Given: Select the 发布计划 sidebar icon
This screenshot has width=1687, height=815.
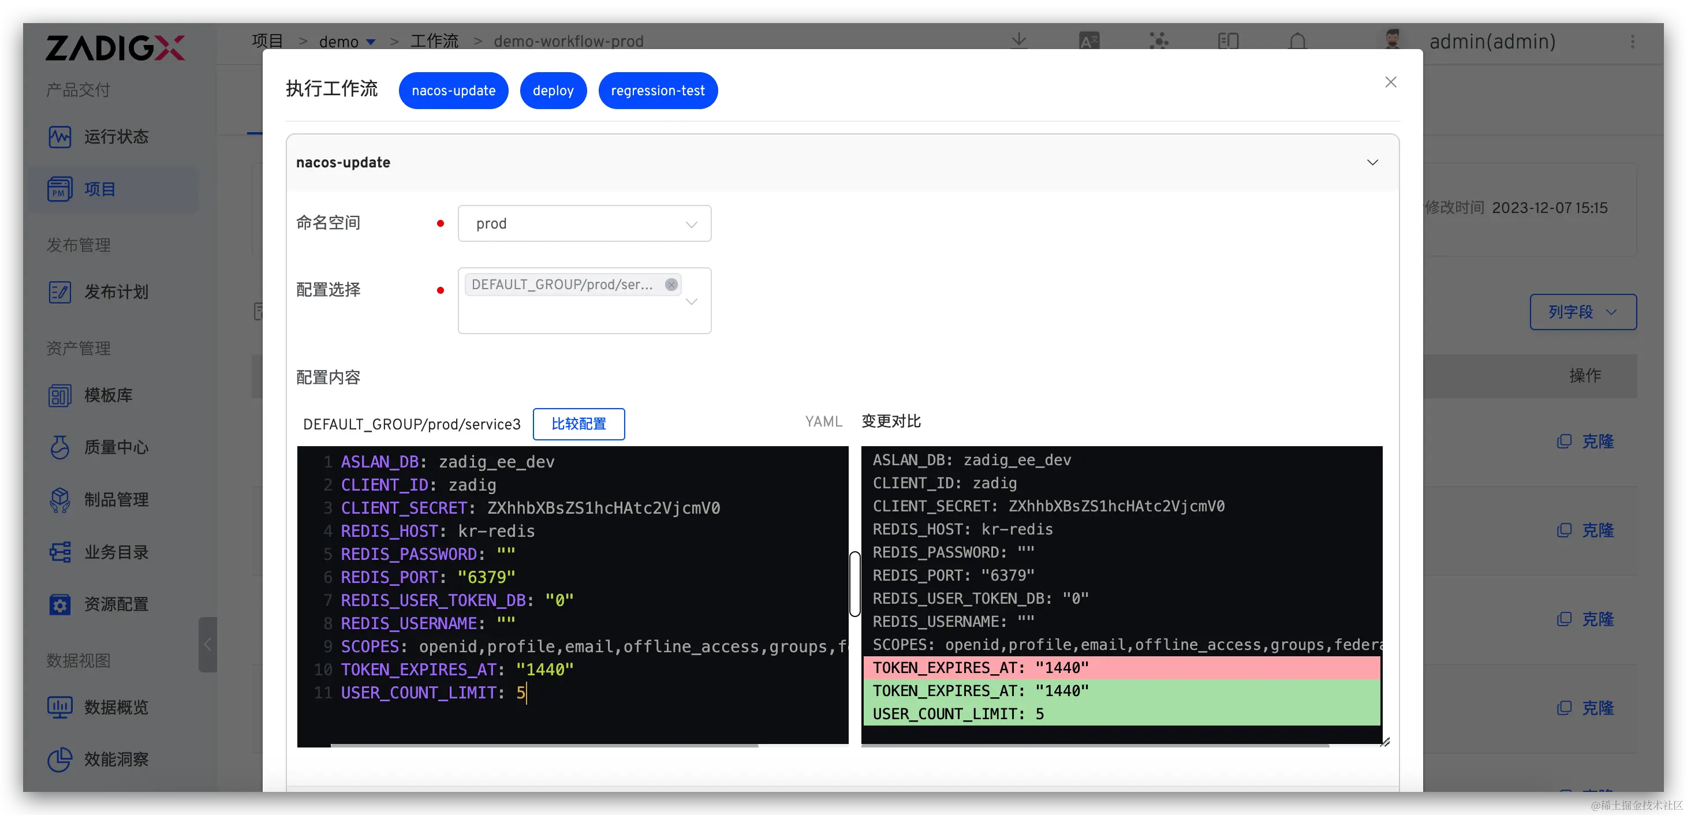Looking at the screenshot, I should [59, 292].
